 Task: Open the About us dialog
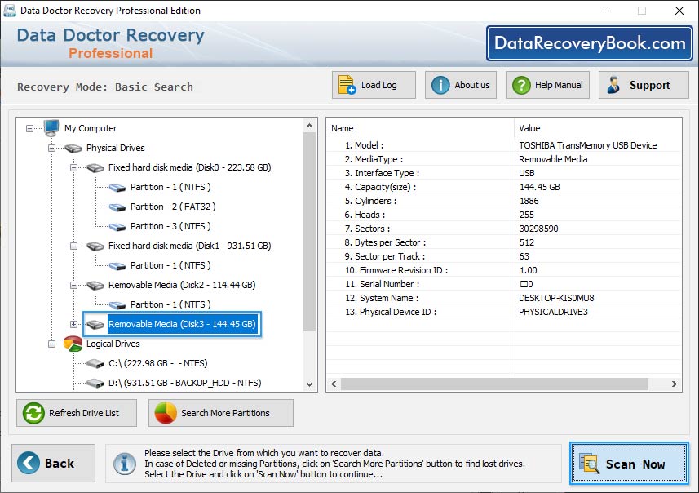(x=439, y=84)
